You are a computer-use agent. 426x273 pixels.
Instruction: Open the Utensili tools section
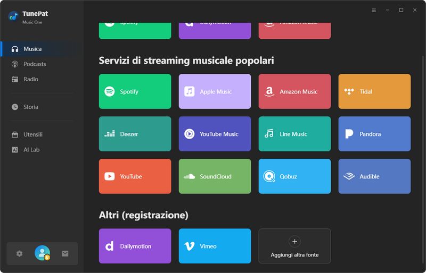(42, 134)
